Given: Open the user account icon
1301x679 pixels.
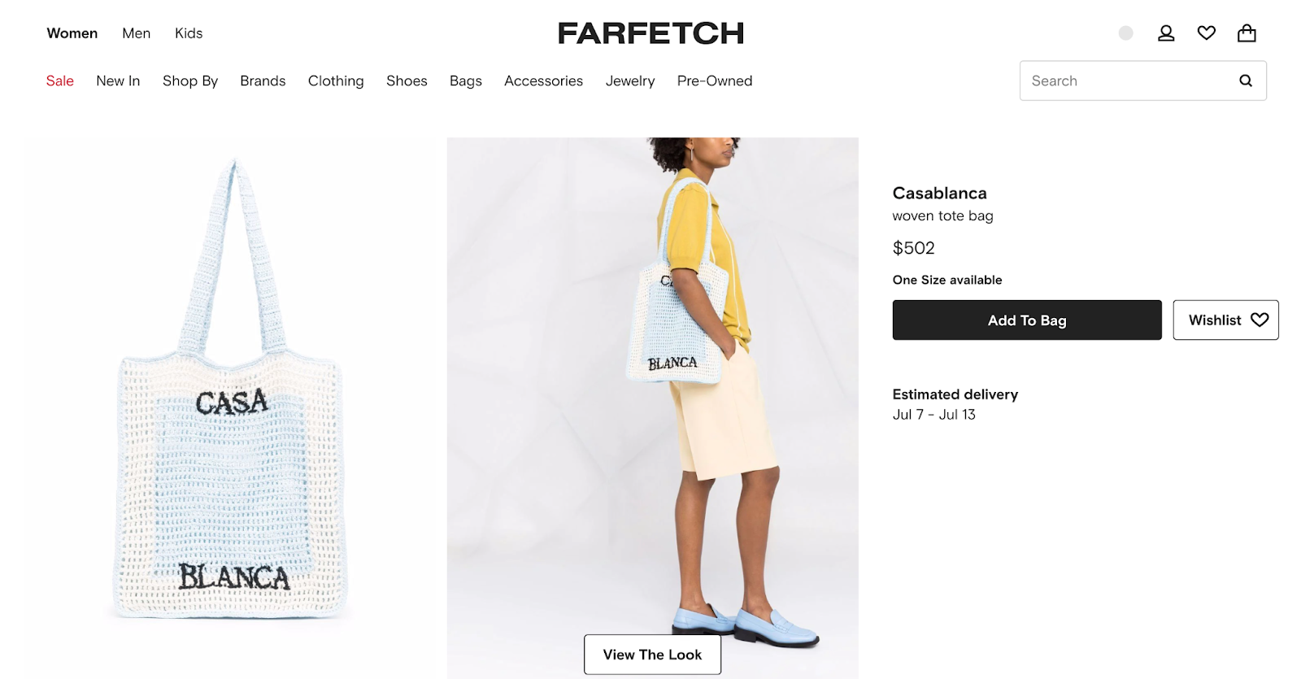Looking at the screenshot, I should pyautogui.click(x=1166, y=33).
